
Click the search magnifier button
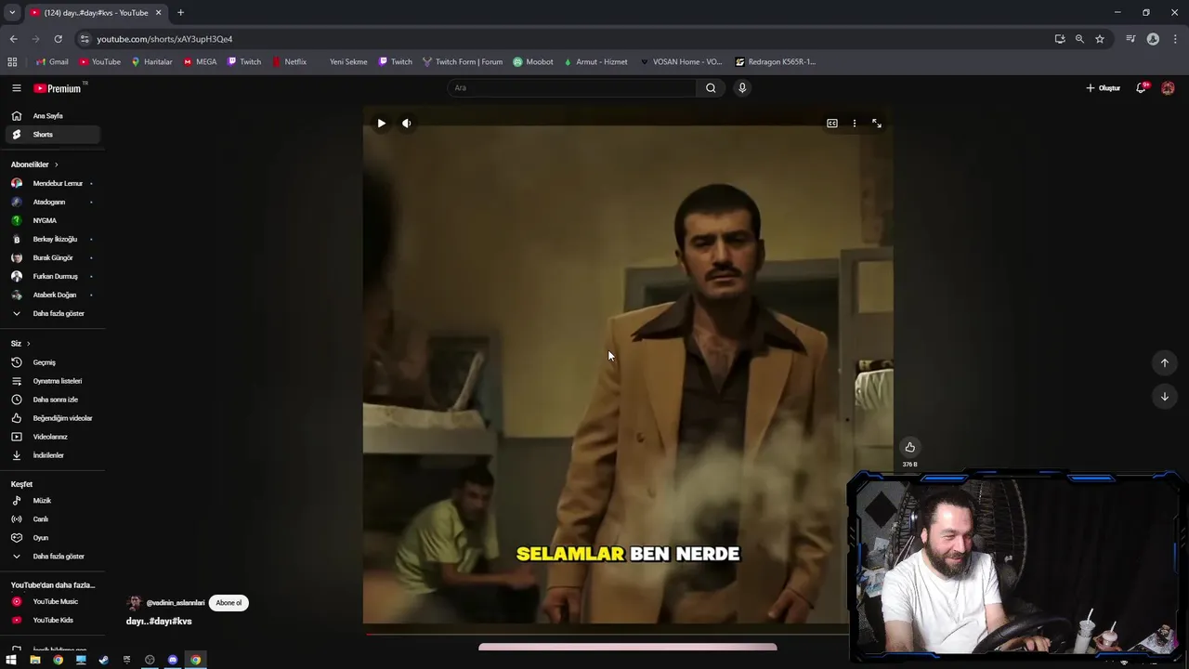pyautogui.click(x=711, y=87)
